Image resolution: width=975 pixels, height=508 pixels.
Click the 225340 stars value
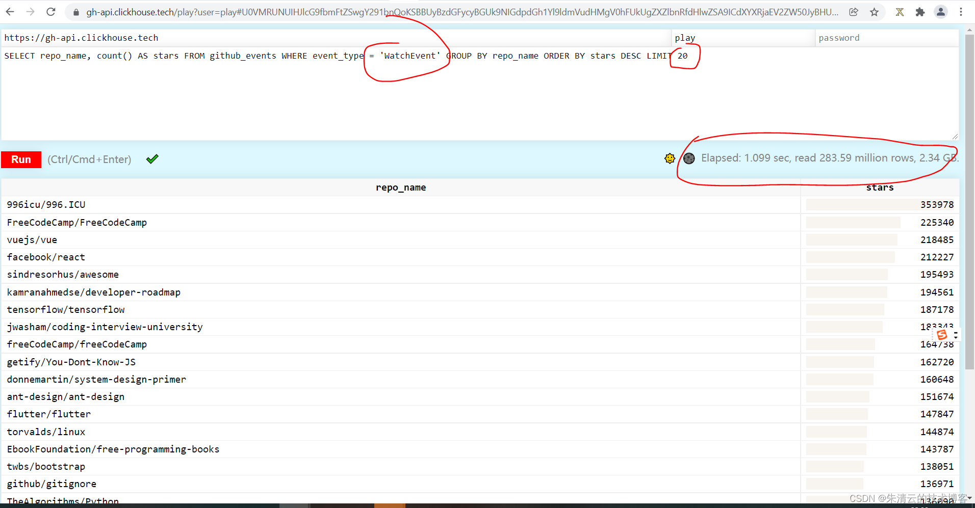[937, 223]
